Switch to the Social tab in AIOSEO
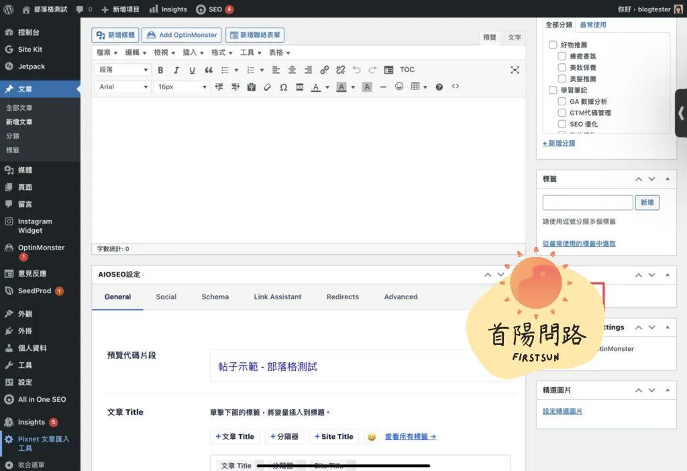 click(166, 297)
